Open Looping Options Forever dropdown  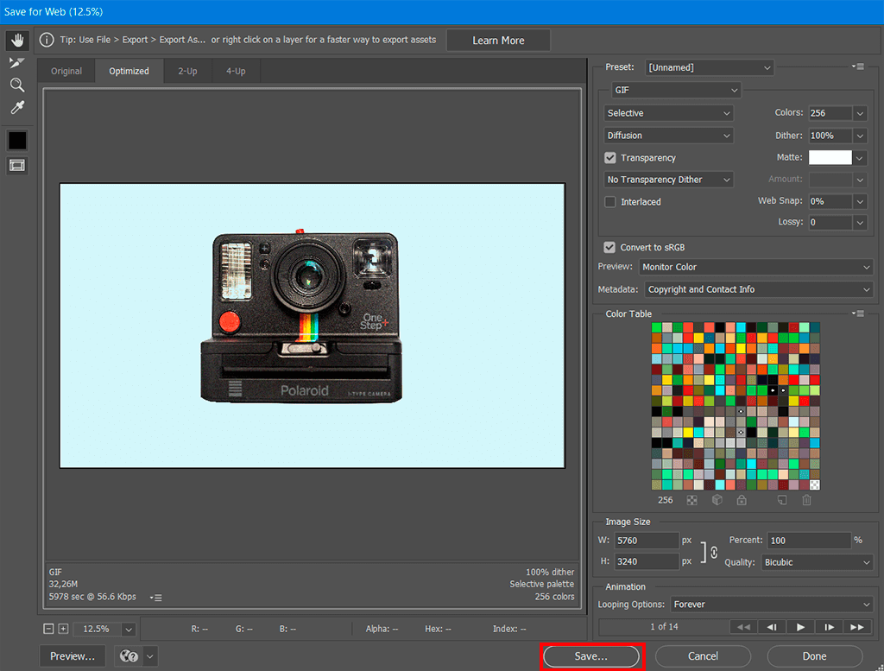772,605
